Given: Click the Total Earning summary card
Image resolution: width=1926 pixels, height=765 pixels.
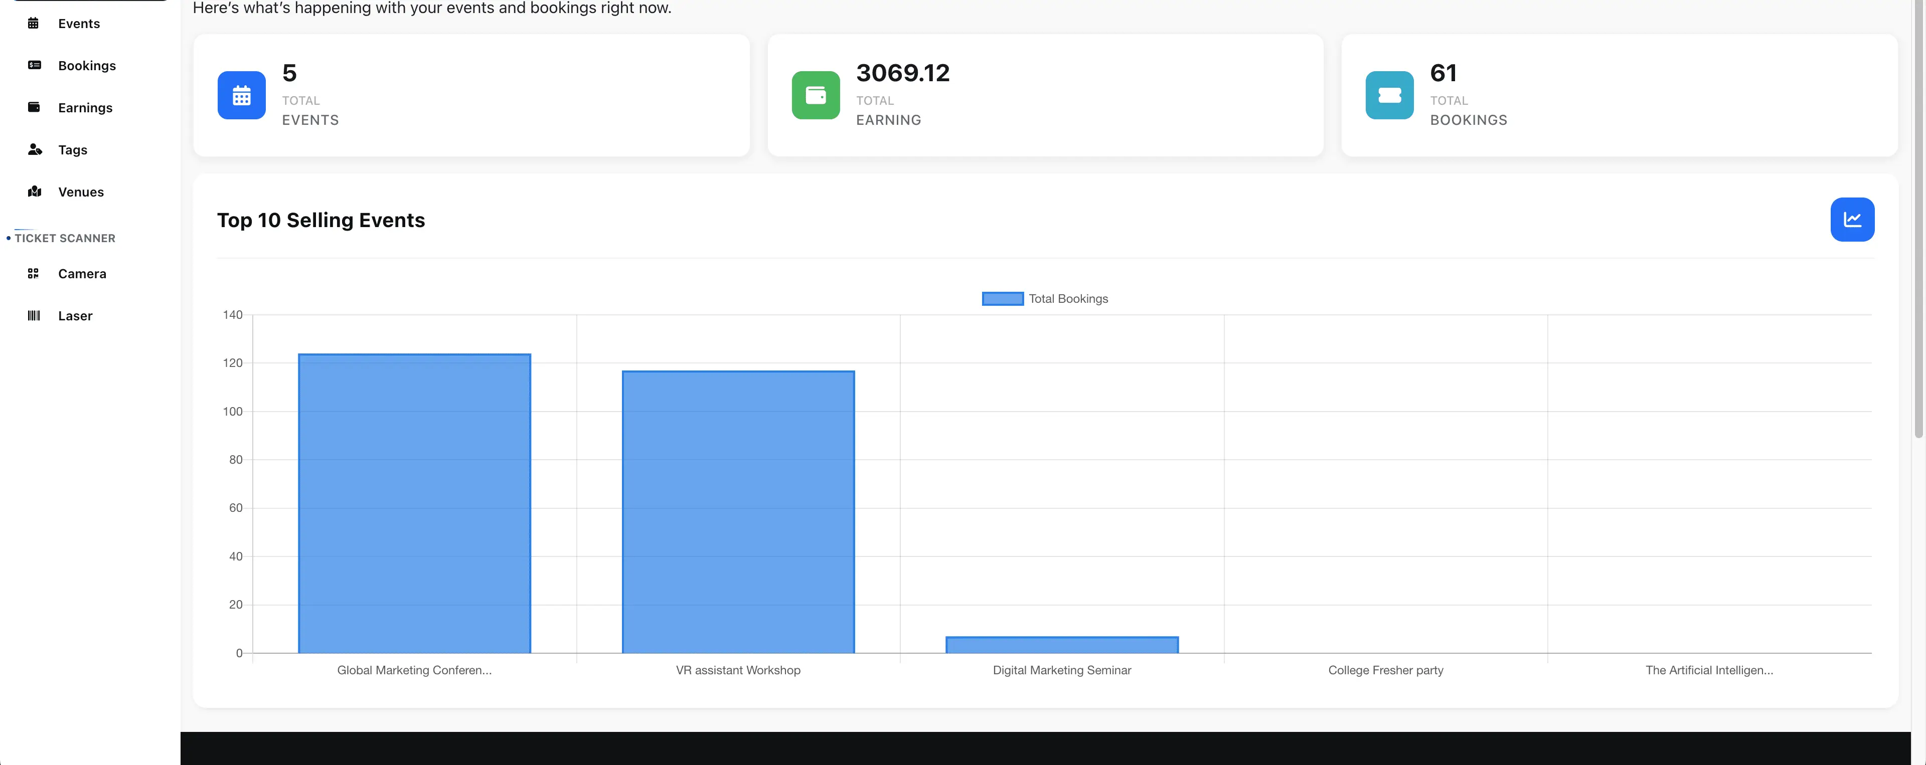Looking at the screenshot, I should (1045, 95).
